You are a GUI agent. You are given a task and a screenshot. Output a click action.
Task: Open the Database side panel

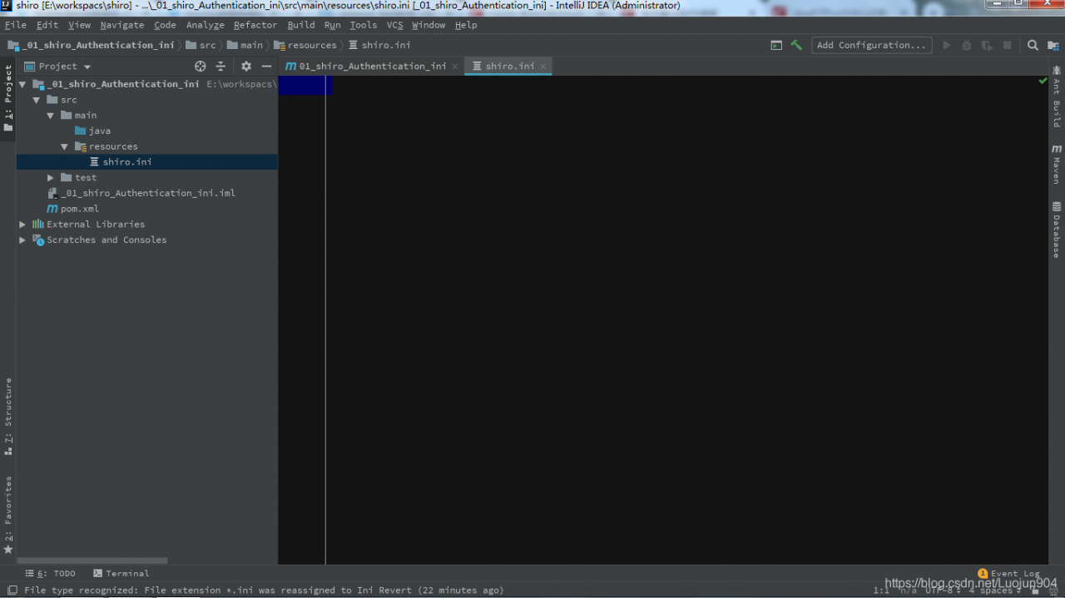click(x=1057, y=230)
